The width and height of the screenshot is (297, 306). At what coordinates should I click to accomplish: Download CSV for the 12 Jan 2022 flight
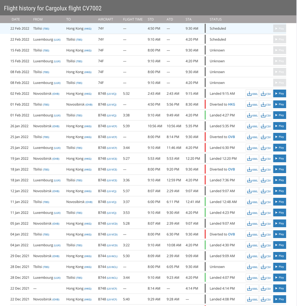pyautogui.click(x=266, y=191)
